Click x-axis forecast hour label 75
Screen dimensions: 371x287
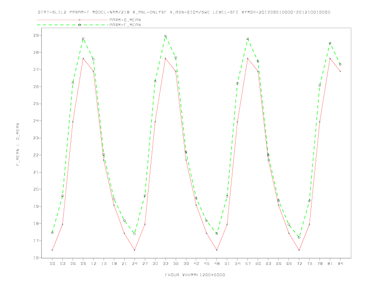tap(310, 264)
